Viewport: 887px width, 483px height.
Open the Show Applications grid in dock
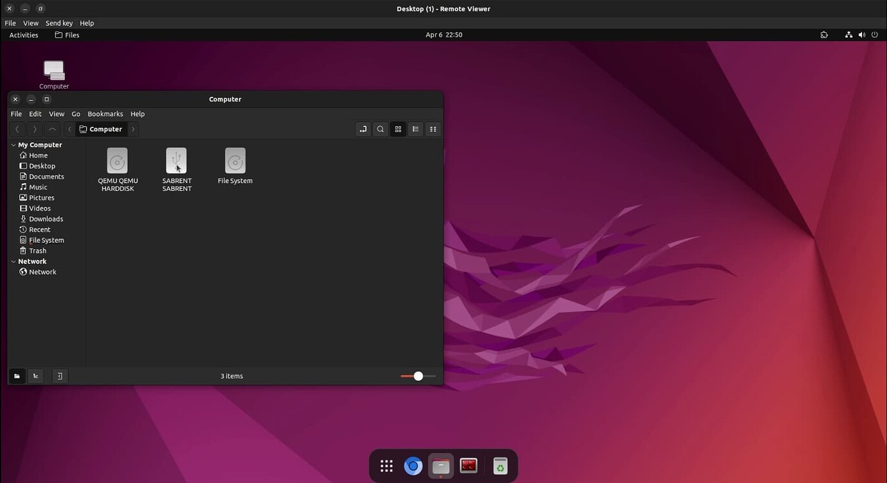tap(386, 466)
